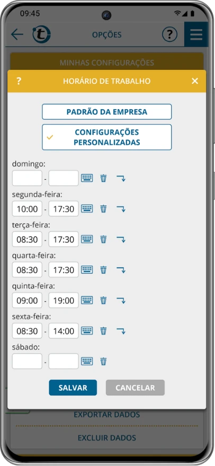Close the Horário de Trabalho dialog
Viewport: 215px width, 466px height.
(195, 81)
